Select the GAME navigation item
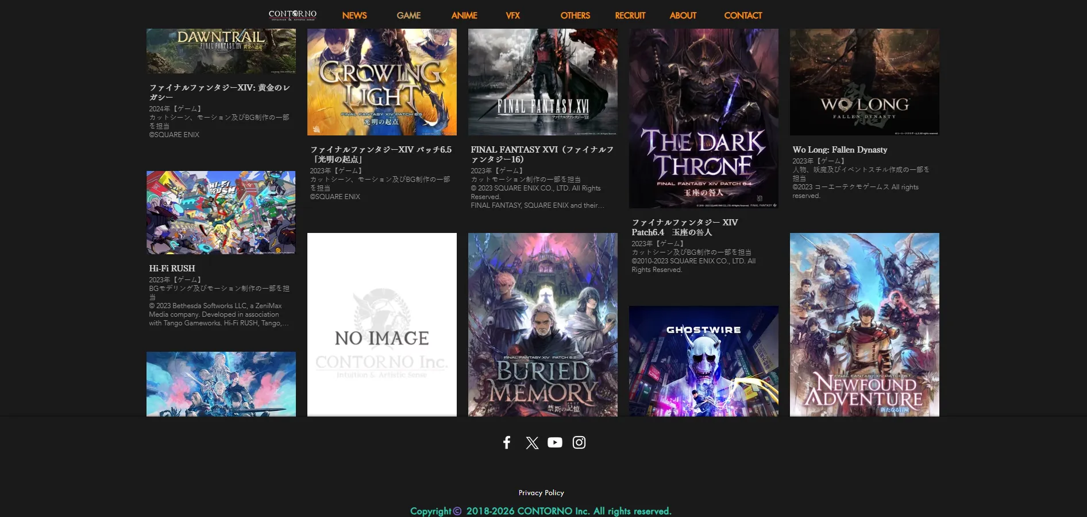The width and height of the screenshot is (1087, 517). pos(408,15)
